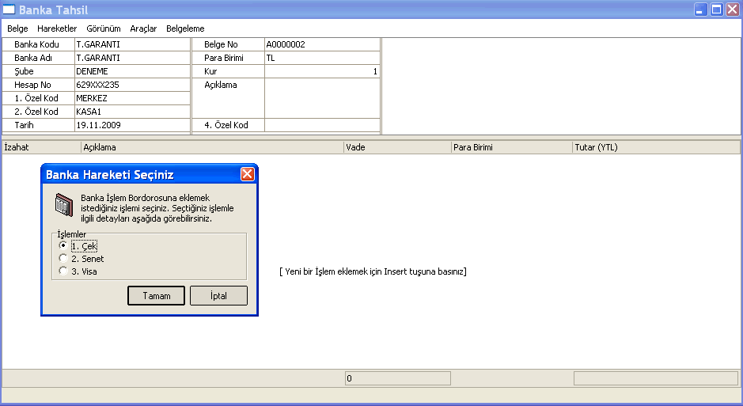Click the Para Birimi column header
743x406 pixels.
tap(512, 147)
